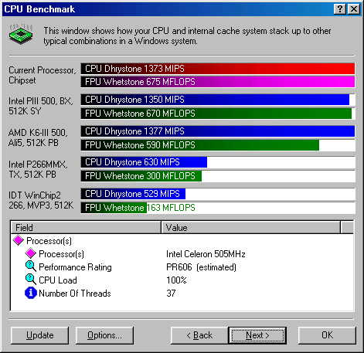Click the value "Intel Celeron 505MHz"
364x353 pixels.
tap(206, 254)
